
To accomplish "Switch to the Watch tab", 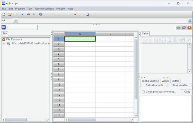I will coord(165,81).
